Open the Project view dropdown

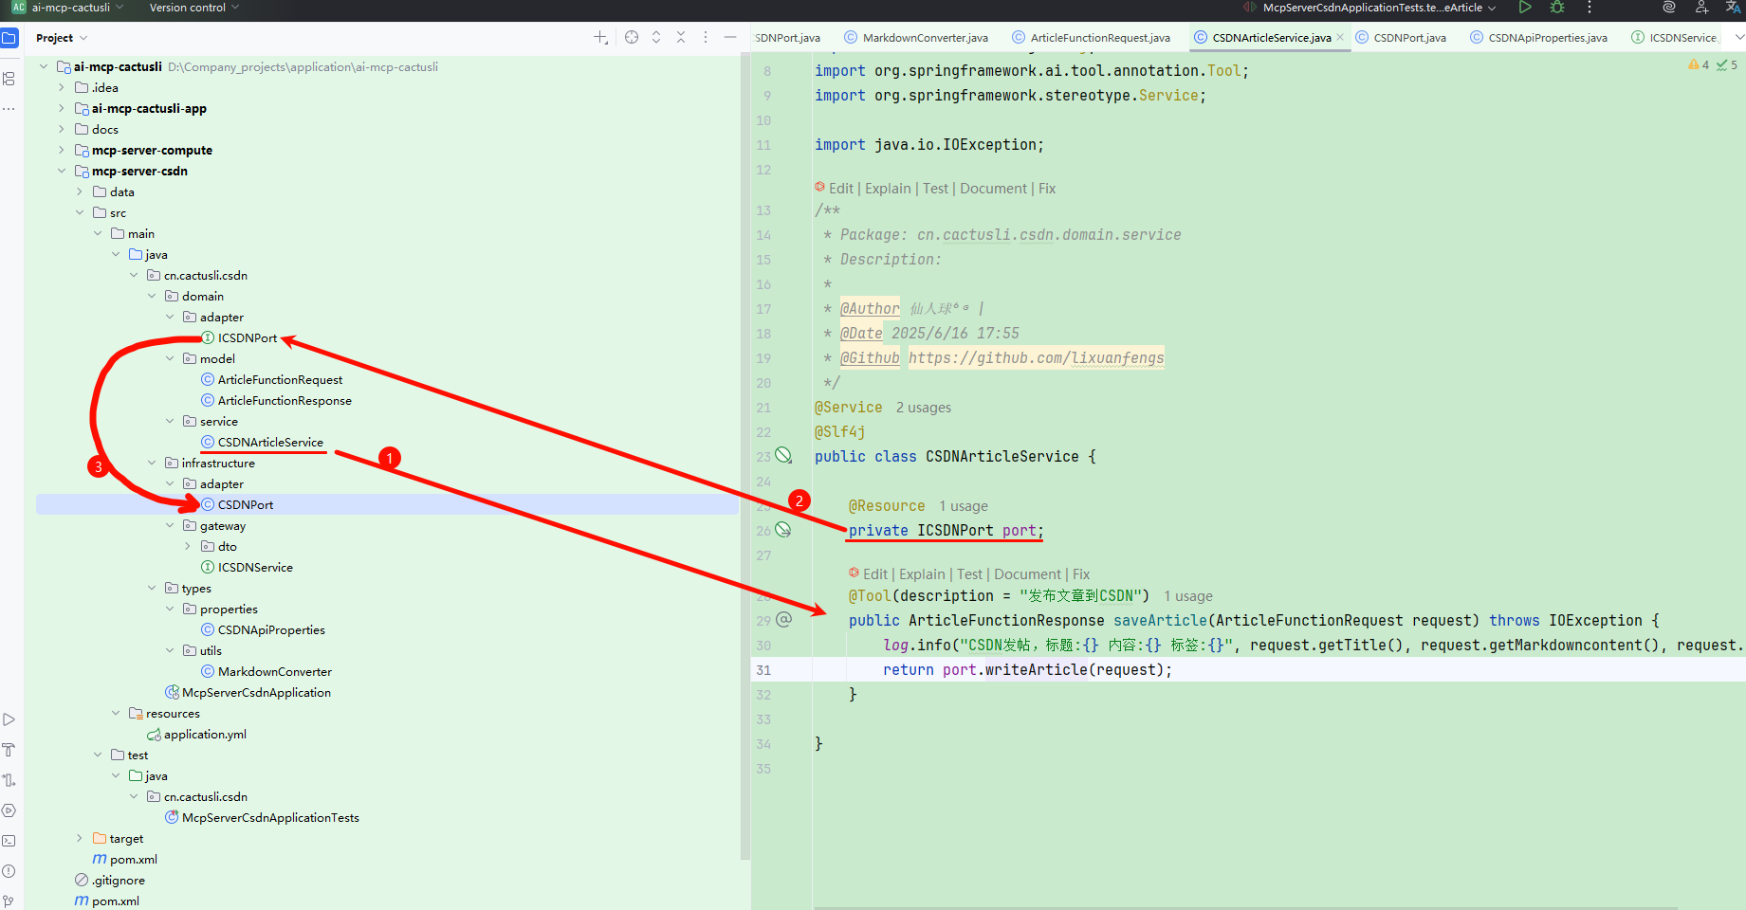(62, 38)
